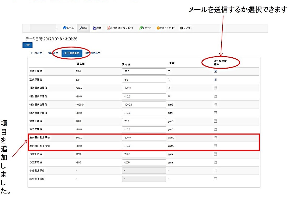Switch to the 施設設定 tab

point(53,53)
